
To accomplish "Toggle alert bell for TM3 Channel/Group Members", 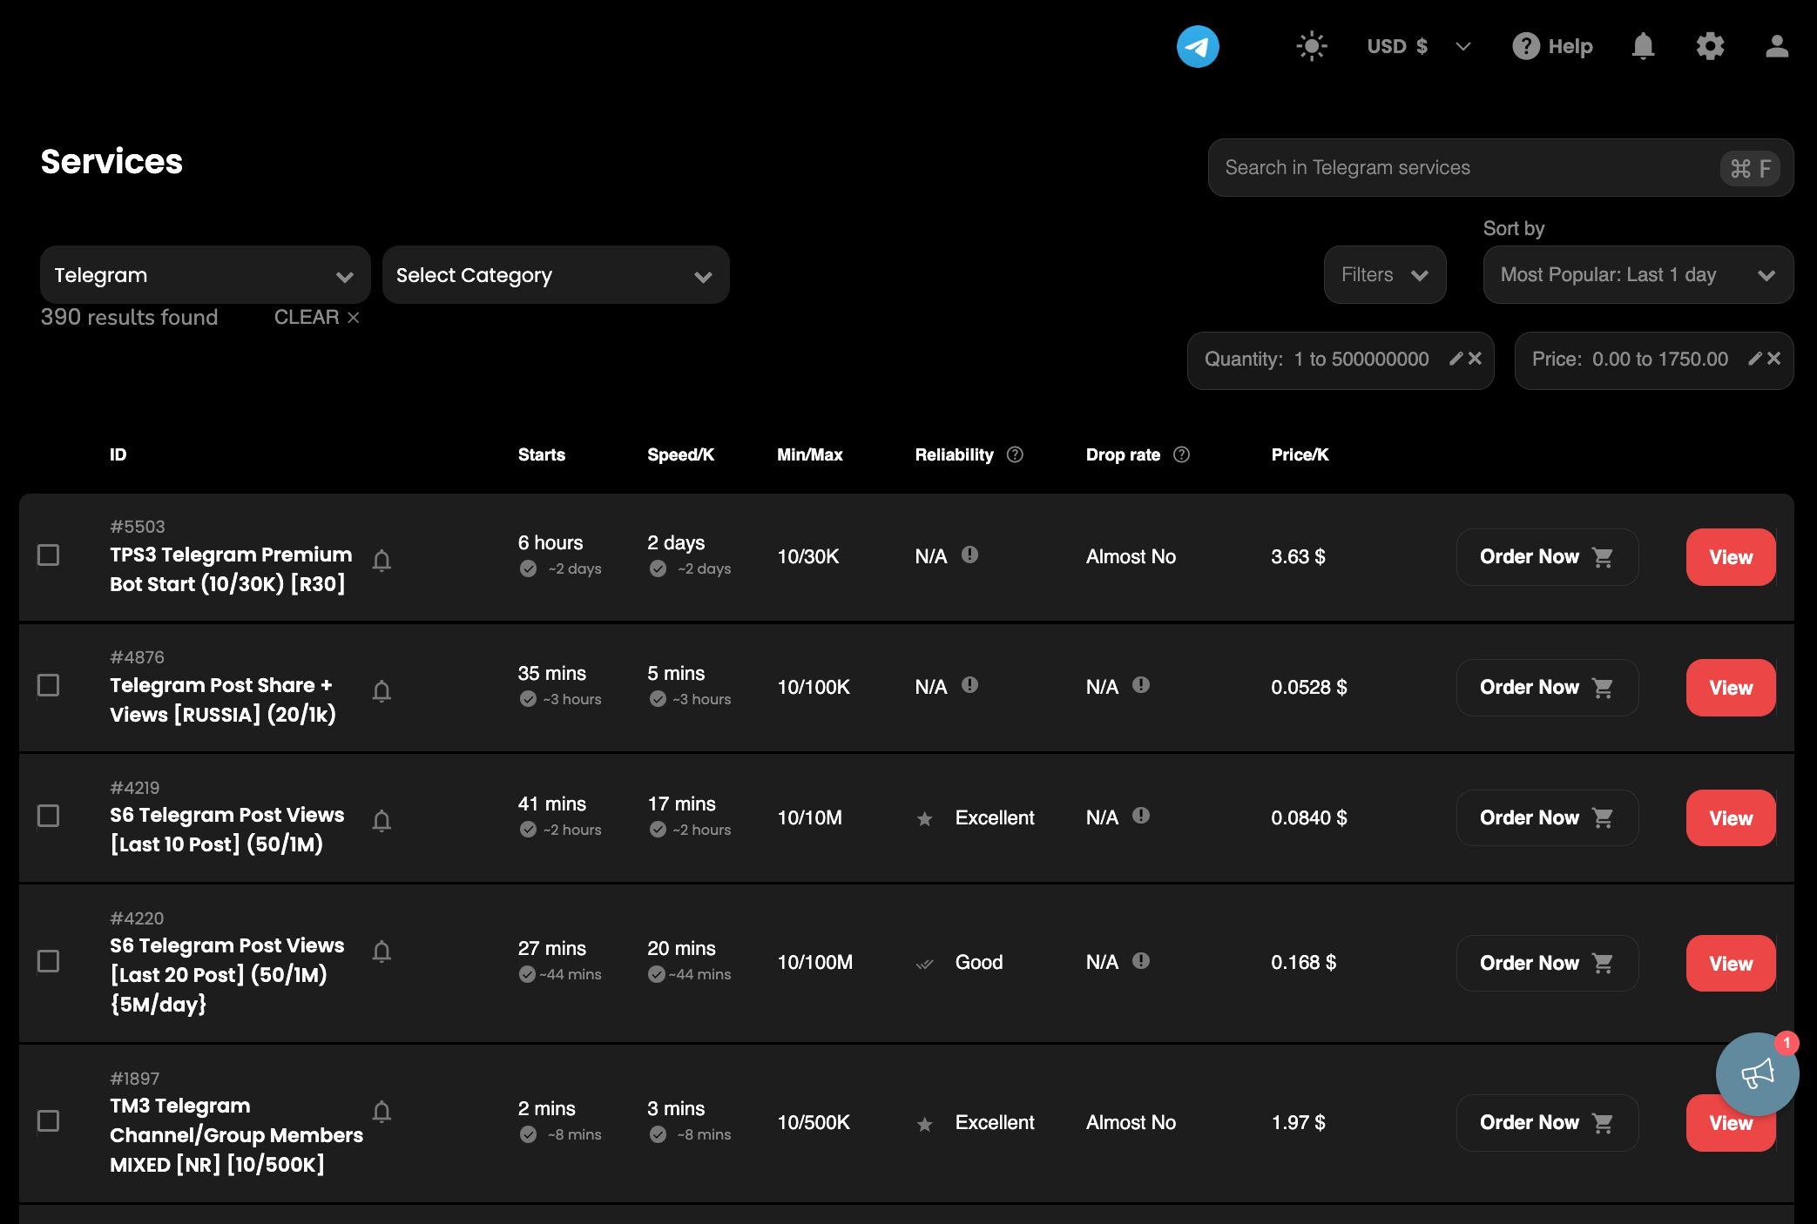I will coord(382,1111).
